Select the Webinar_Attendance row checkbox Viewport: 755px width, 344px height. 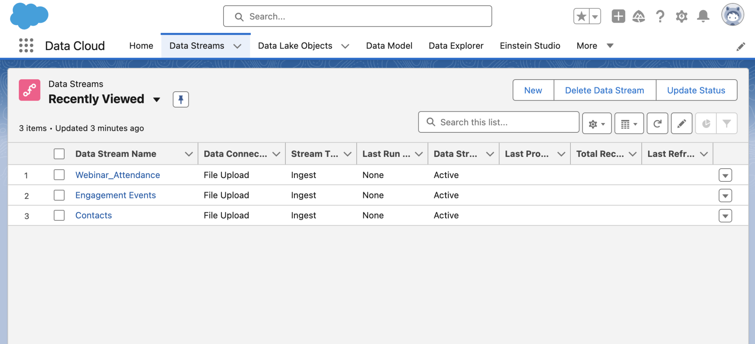coord(59,175)
